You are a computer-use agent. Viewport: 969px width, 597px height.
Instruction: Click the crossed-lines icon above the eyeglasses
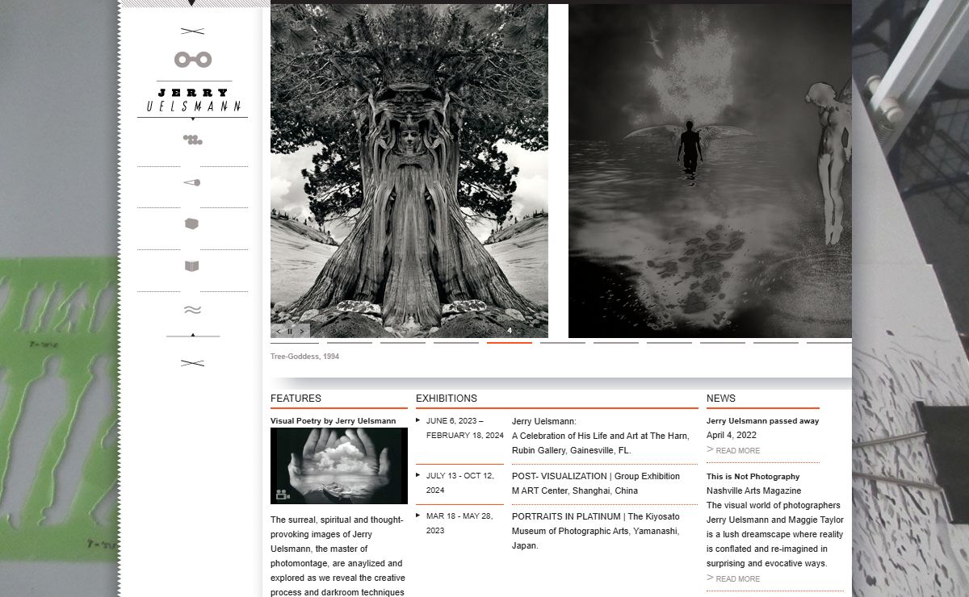(192, 31)
